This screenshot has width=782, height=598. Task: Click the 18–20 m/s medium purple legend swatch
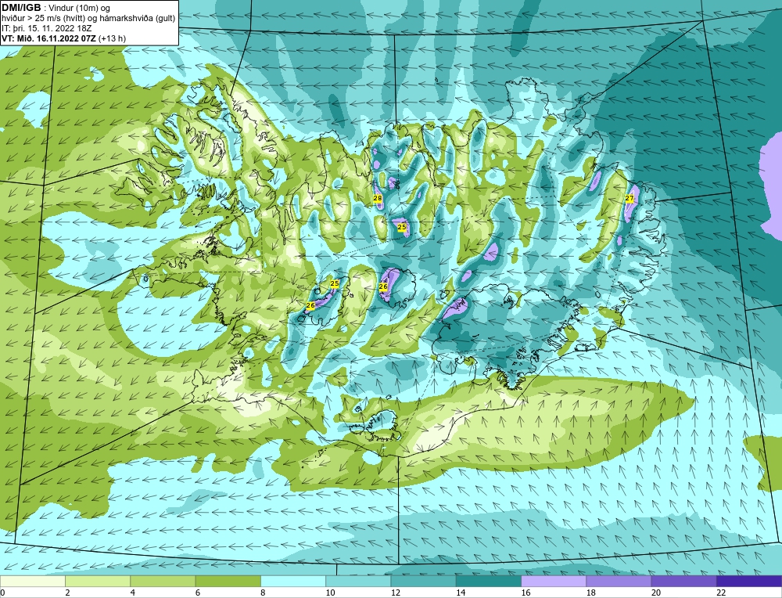click(619, 582)
